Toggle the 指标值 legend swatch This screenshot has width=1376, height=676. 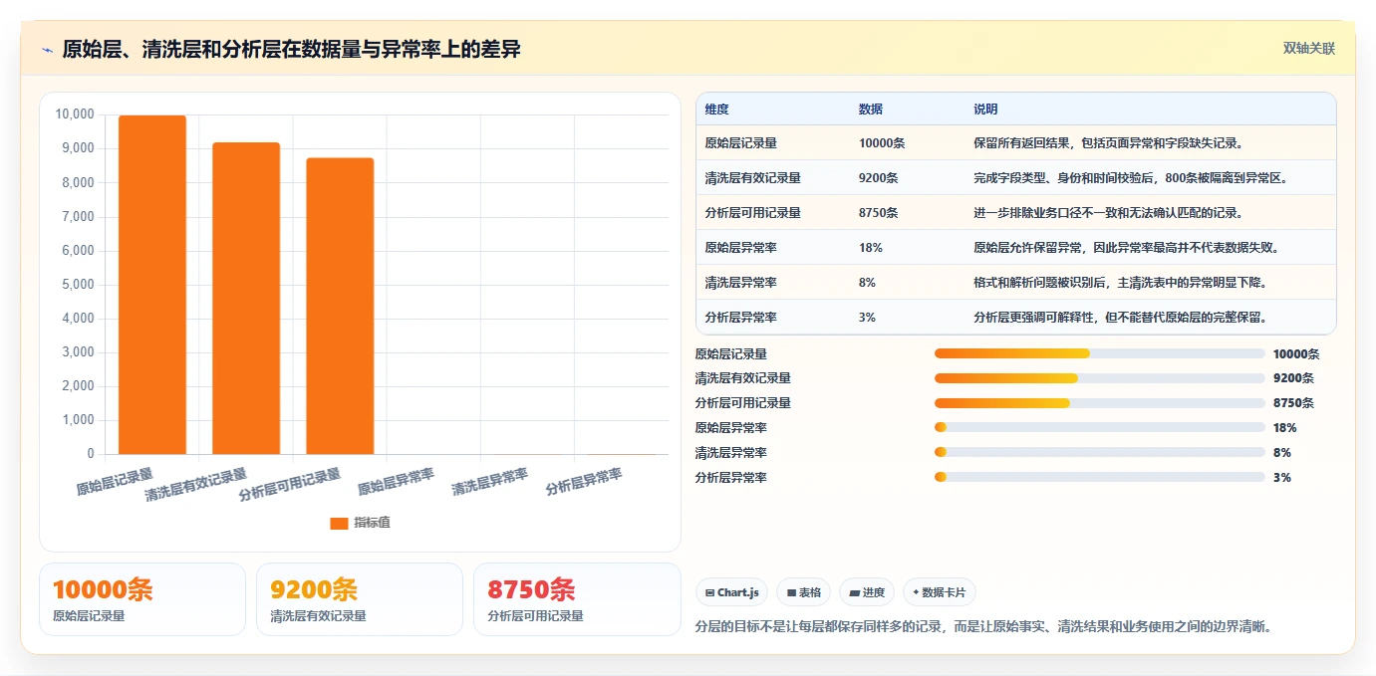339,523
